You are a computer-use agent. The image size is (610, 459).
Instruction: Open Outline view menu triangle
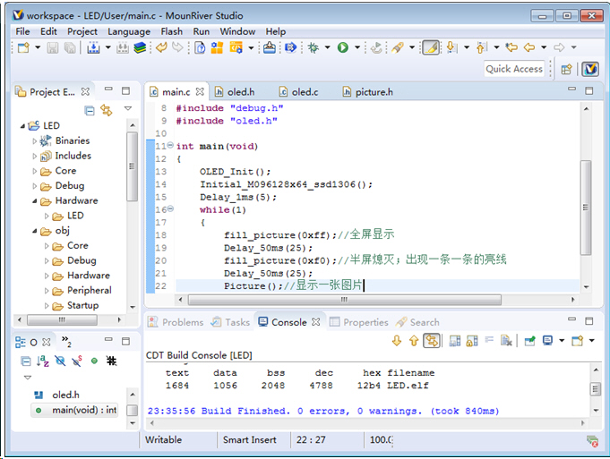coord(27,378)
